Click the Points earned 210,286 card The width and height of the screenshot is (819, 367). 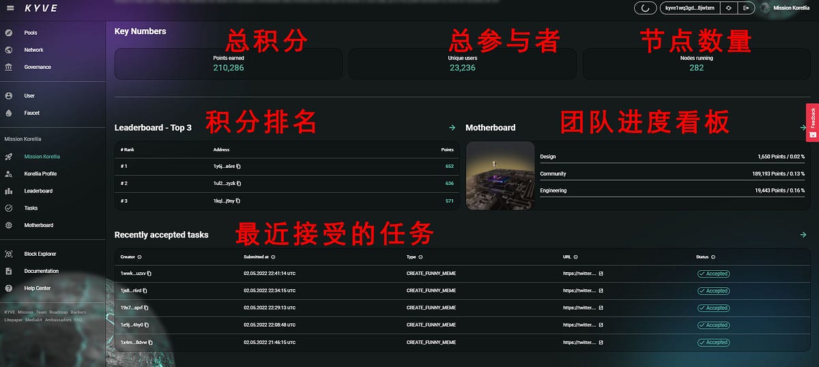click(x=229, y=63)
